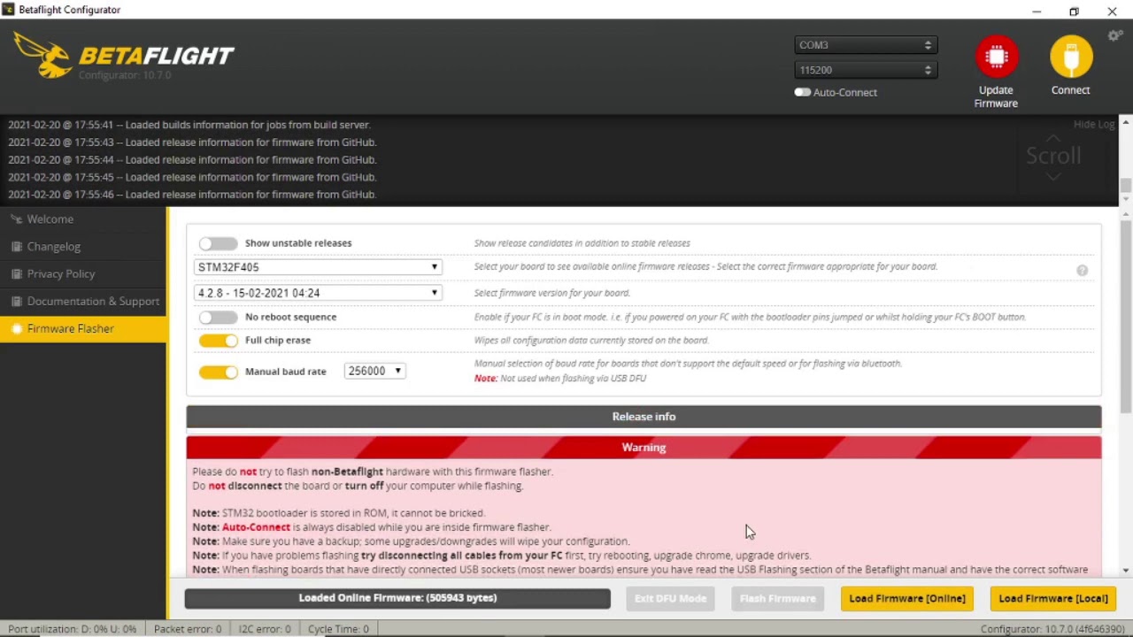Enable Show unstable releases switch
The height and width of the screenshot is (637, 1133).
(x=218, y=243)
